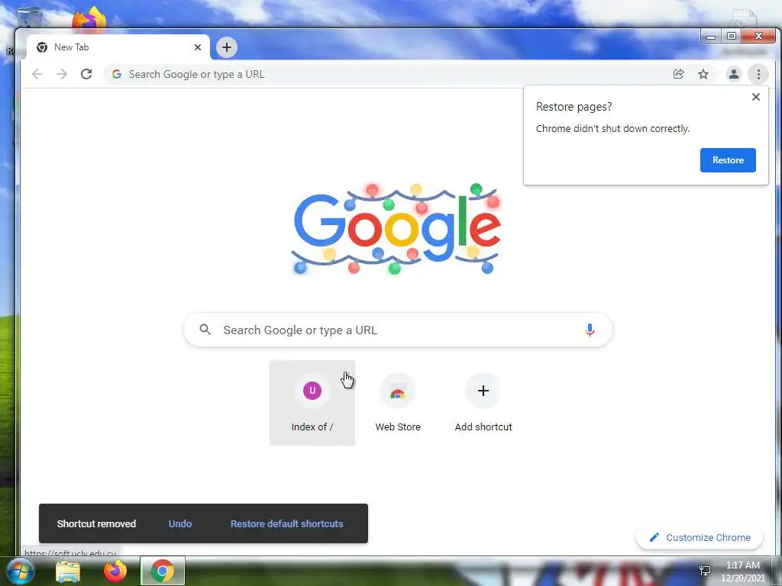Image resolution: width=782 pixels, height=586 pixels.
Task: Bookmark this tab with the star icon
Action: click(x=703, y=74)
